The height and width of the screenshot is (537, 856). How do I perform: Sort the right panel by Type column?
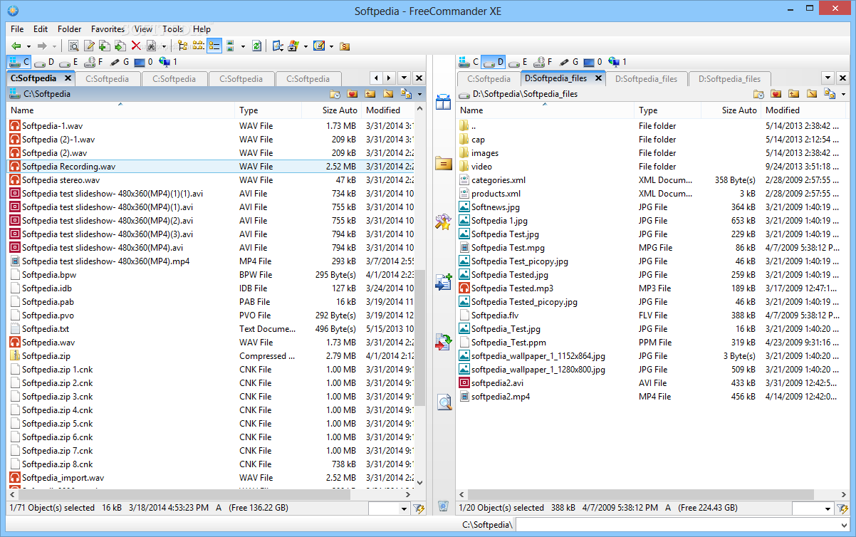tap(667, 110)
